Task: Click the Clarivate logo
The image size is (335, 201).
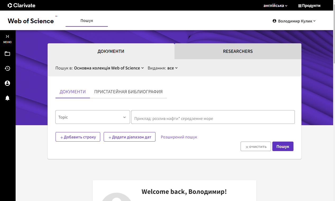Action: (x=21, y=5)
